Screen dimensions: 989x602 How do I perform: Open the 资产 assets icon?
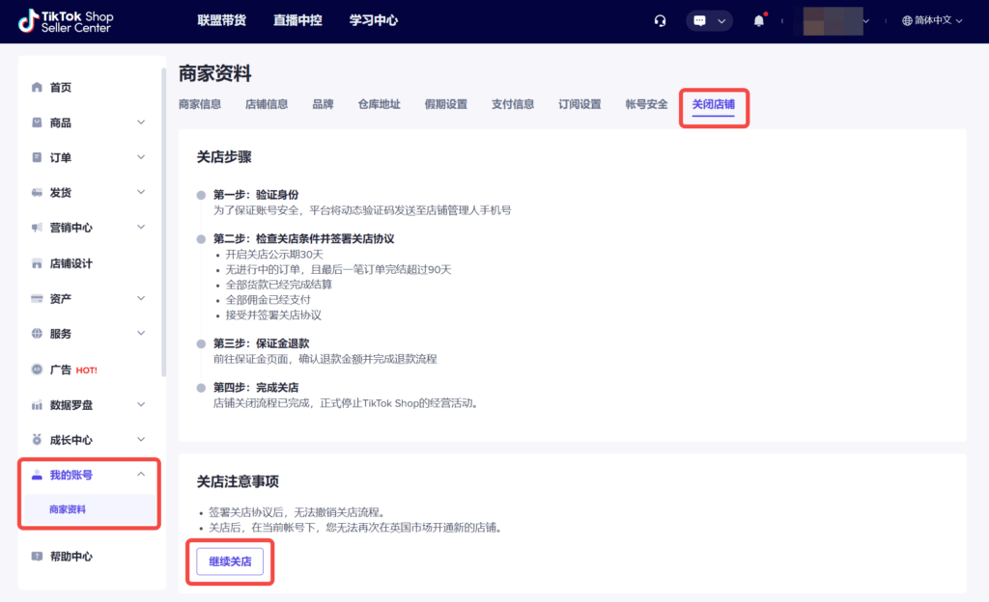[35, 298]
